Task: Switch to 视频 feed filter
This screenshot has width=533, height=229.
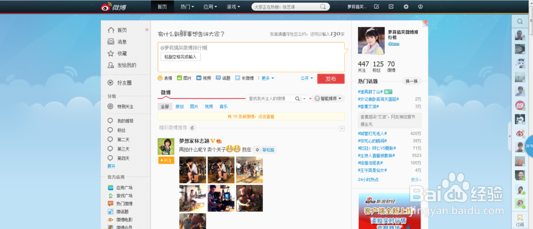Action: [x=209, y=107]
